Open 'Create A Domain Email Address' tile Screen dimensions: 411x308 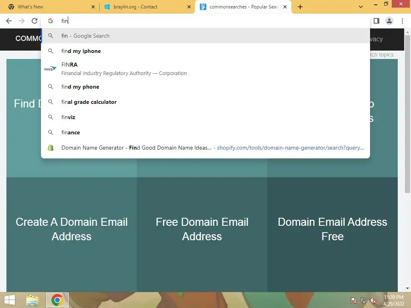tap(71, 234)
